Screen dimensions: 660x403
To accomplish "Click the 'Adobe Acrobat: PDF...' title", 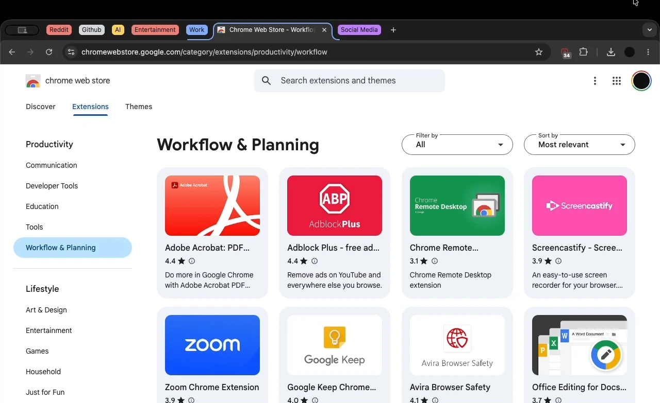I will pyautogui.click(x=207, y=248).
